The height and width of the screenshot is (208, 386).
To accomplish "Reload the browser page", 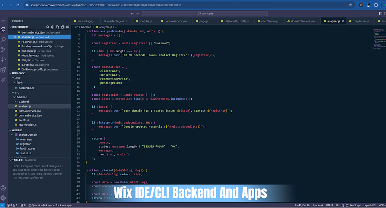I will [18, 5].
